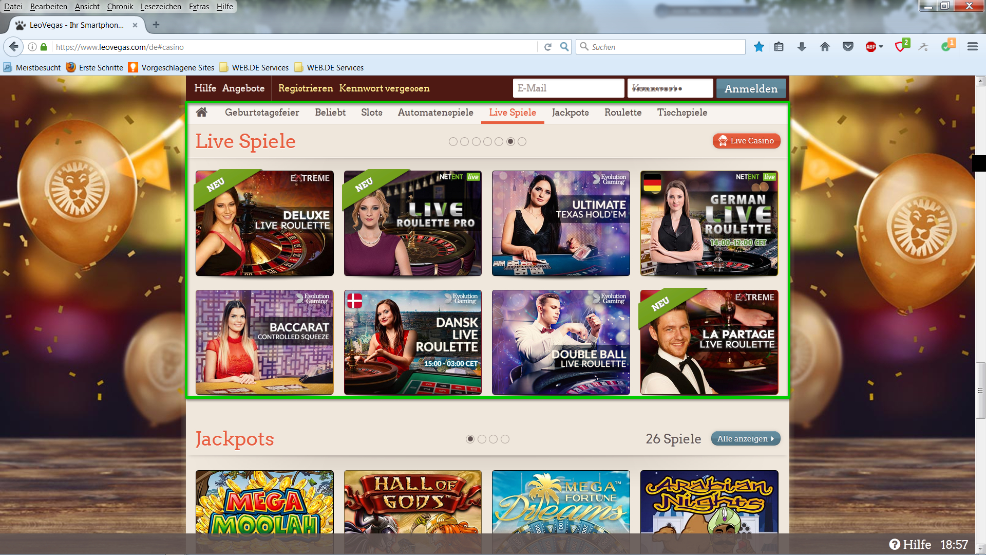Open Kennwort vergessen link

(x=384, y=88)
